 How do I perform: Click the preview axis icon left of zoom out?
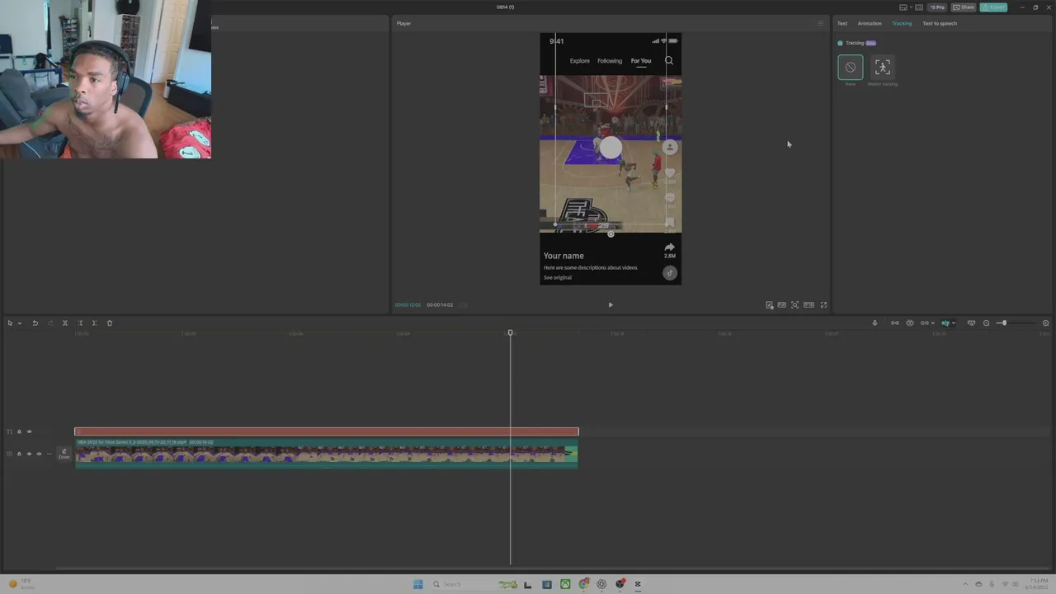tap(971, 323)
